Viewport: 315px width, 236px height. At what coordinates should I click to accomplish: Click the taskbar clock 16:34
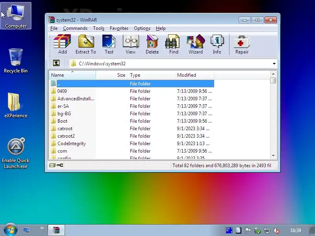tap(296, 230)
